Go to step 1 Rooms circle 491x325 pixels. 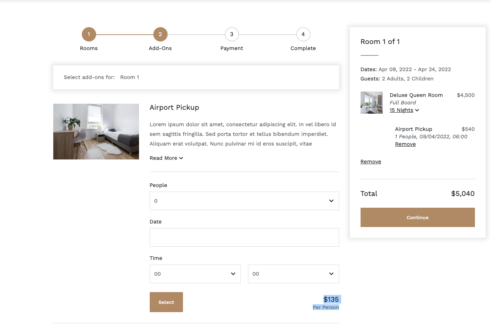point(89,34)
